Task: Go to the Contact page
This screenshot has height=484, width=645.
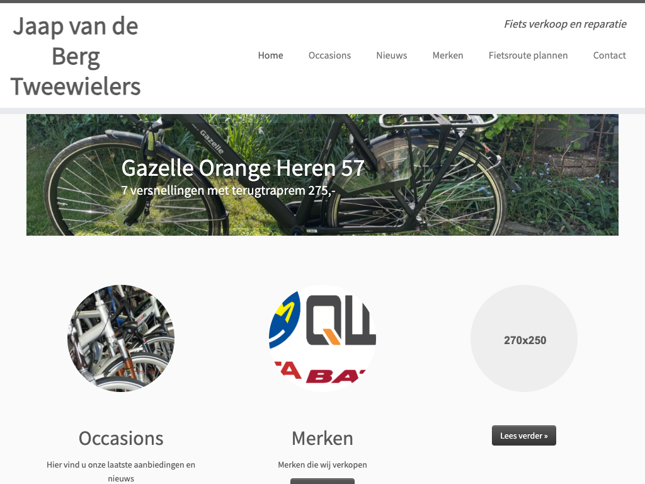Action: click(x=609, y=55)
